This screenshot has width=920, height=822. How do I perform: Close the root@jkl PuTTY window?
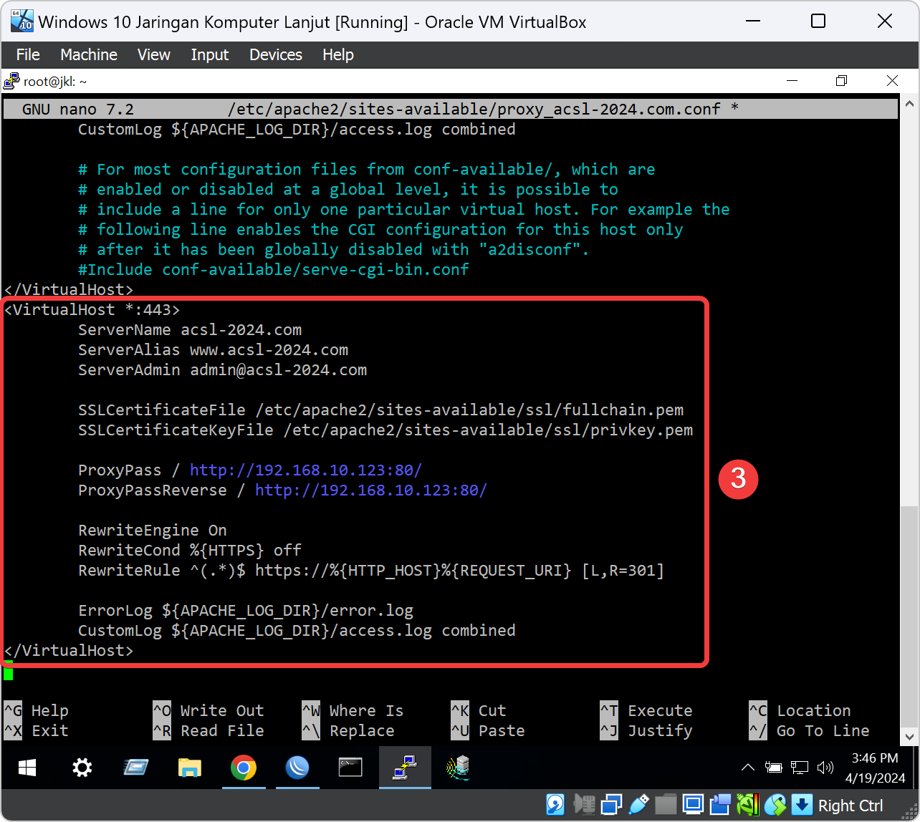point(892,81)
